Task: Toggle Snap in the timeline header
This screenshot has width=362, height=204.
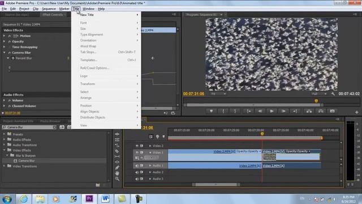Action: 151,137
